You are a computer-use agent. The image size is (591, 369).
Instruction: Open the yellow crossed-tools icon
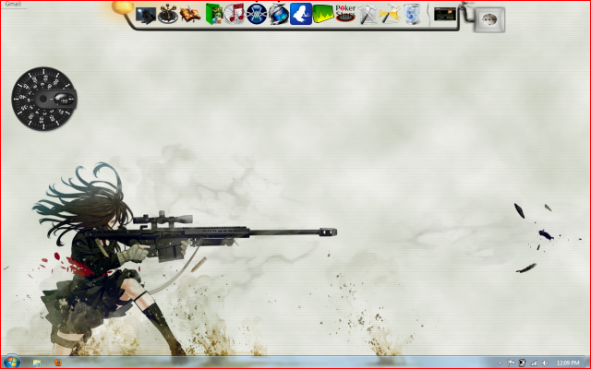[x=390, y=15]
